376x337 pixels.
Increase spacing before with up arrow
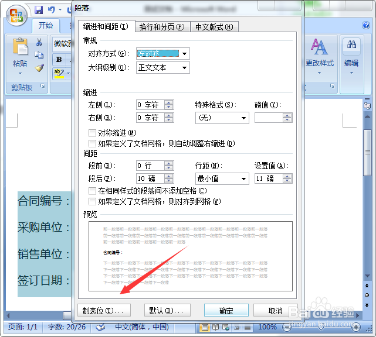click(x=169, y=163)
